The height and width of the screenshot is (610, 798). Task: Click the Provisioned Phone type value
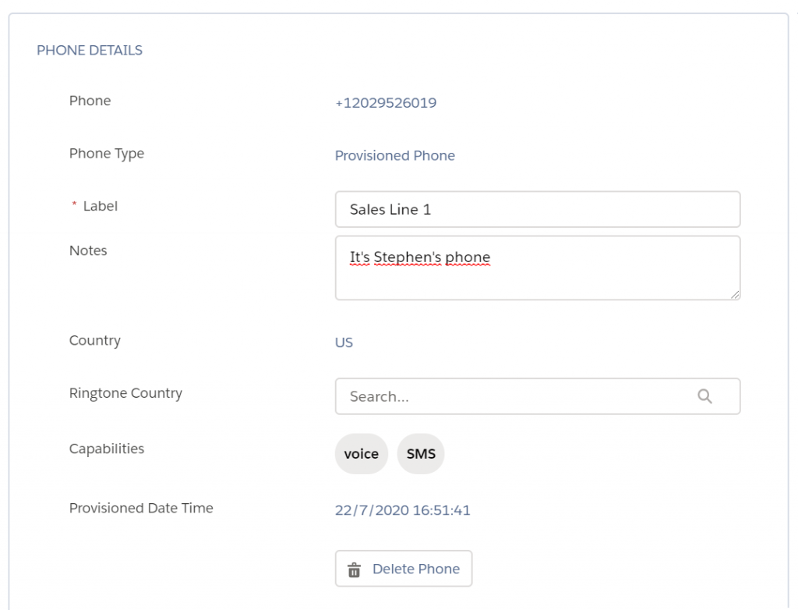point(395,156)
